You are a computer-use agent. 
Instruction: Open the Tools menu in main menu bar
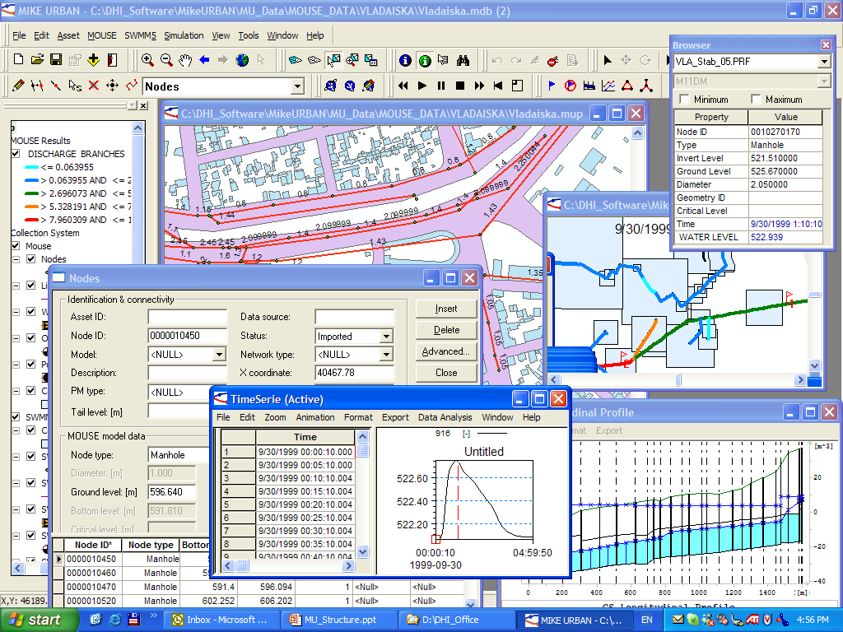coord(249,35)
